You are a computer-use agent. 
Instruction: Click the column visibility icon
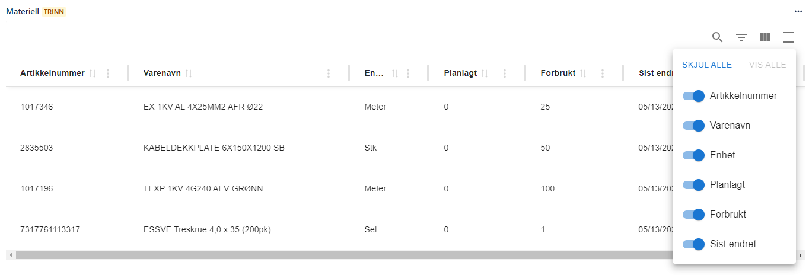[765, 37]
